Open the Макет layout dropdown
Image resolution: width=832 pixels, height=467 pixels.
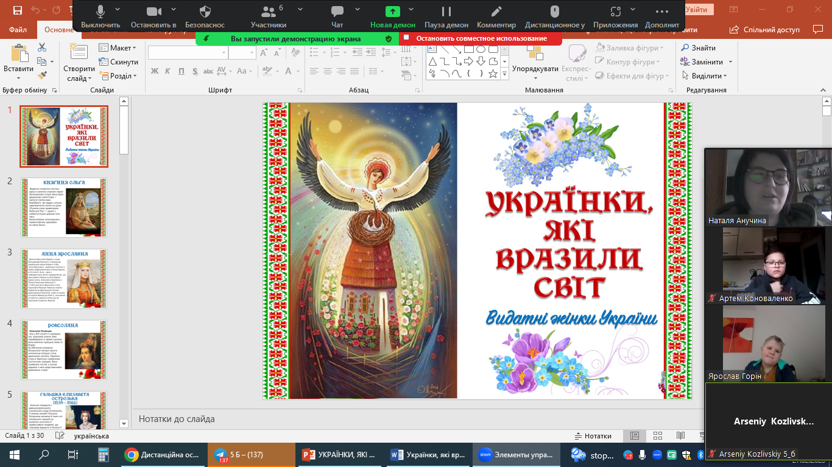tap(118, 48)
